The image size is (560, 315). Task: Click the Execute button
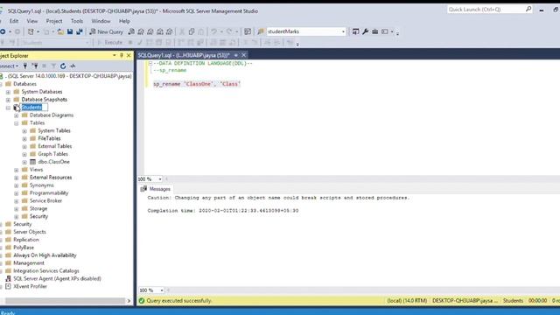coord(110,43)
